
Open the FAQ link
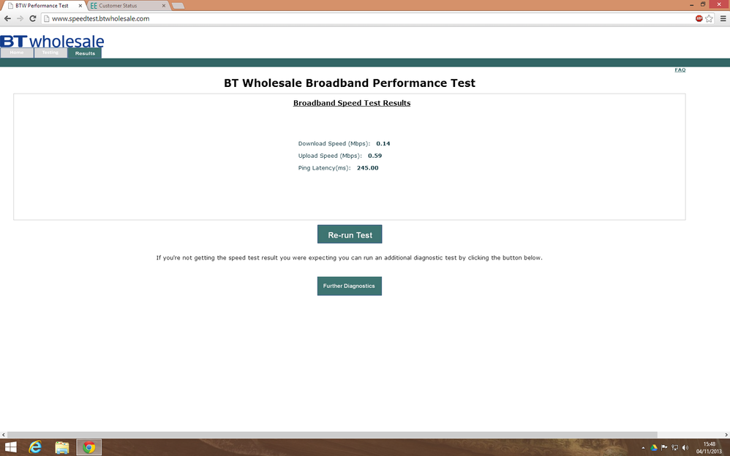click(680, 69)
